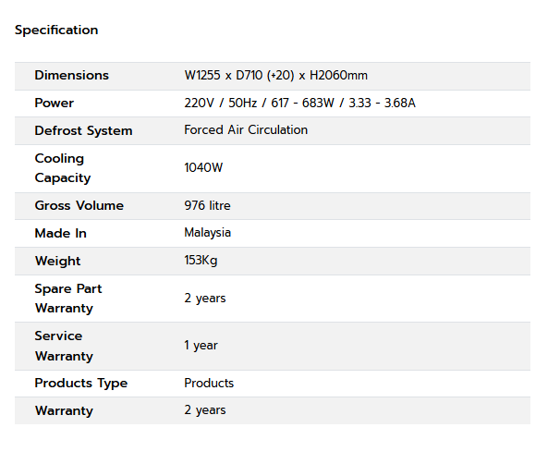Click the 153Kg weight value

tap(201, 261)
